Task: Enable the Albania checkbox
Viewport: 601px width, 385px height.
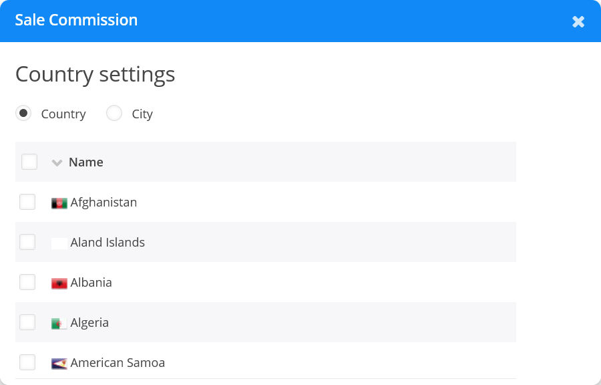Action: 27,282
